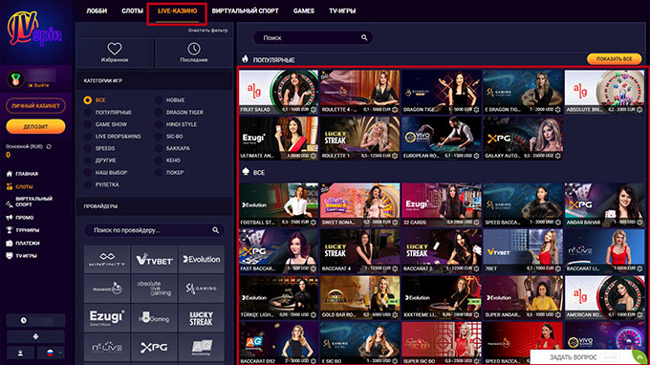This screenshot has height=365, width=650.
Task: Choose the Lucky Streak provider logo
Action: [x=201, y=318]
